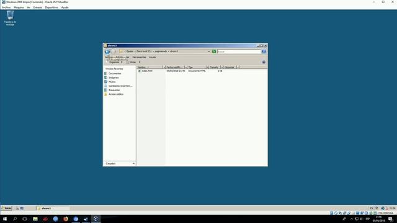Click the host volume tray icon
Image resolution: width=397 pixels, height=223 pixels.
(361, 219)
